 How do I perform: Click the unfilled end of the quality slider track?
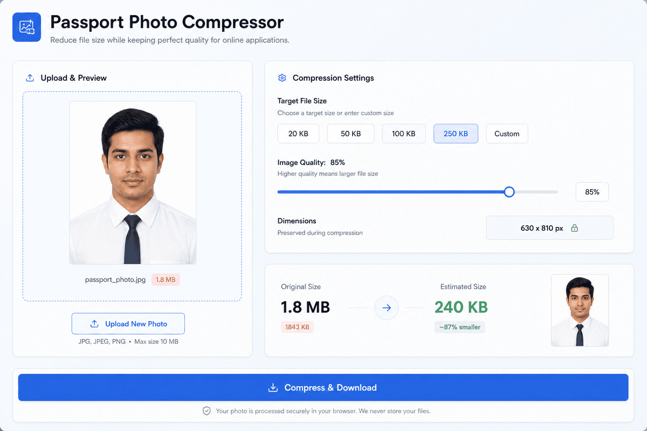[x=536, y=192]
